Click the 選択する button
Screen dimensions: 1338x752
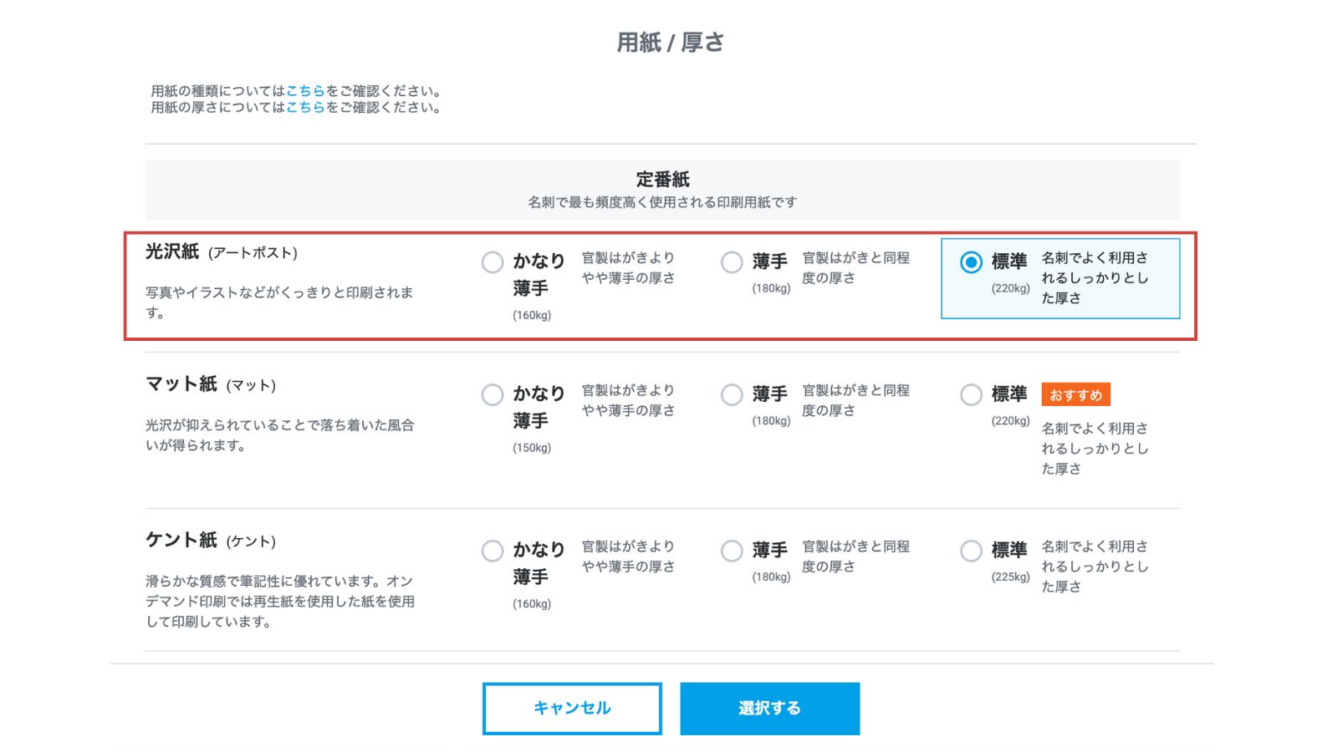(769, 709)
